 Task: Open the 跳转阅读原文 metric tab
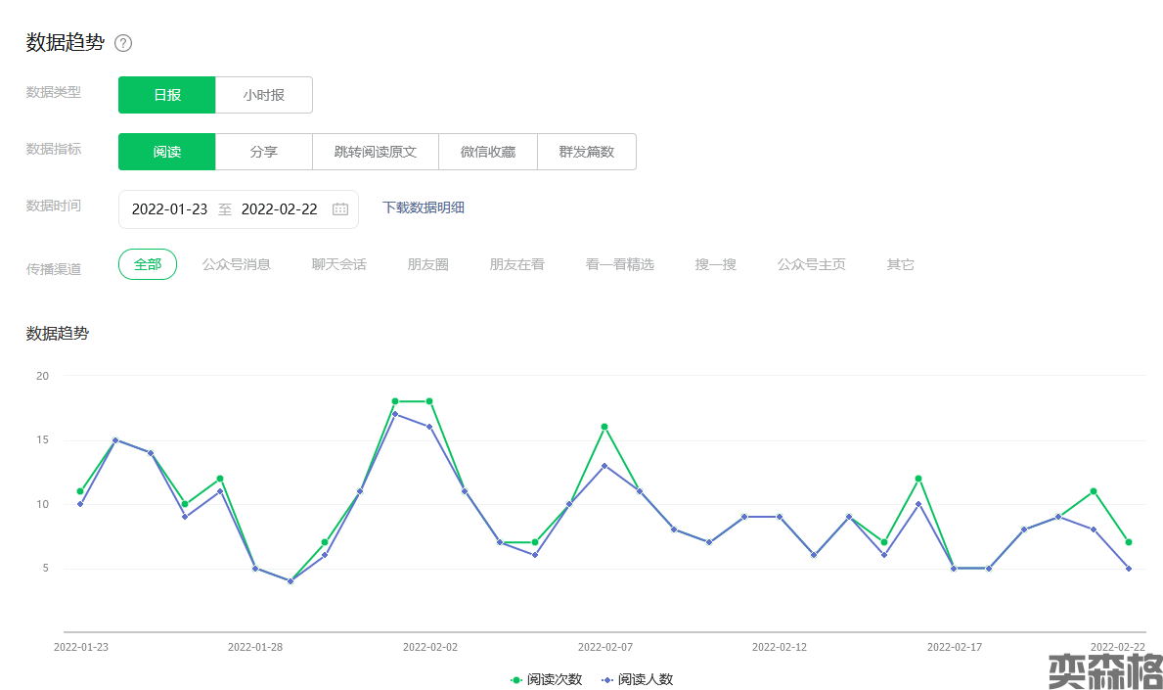click(x=376, y=152)
